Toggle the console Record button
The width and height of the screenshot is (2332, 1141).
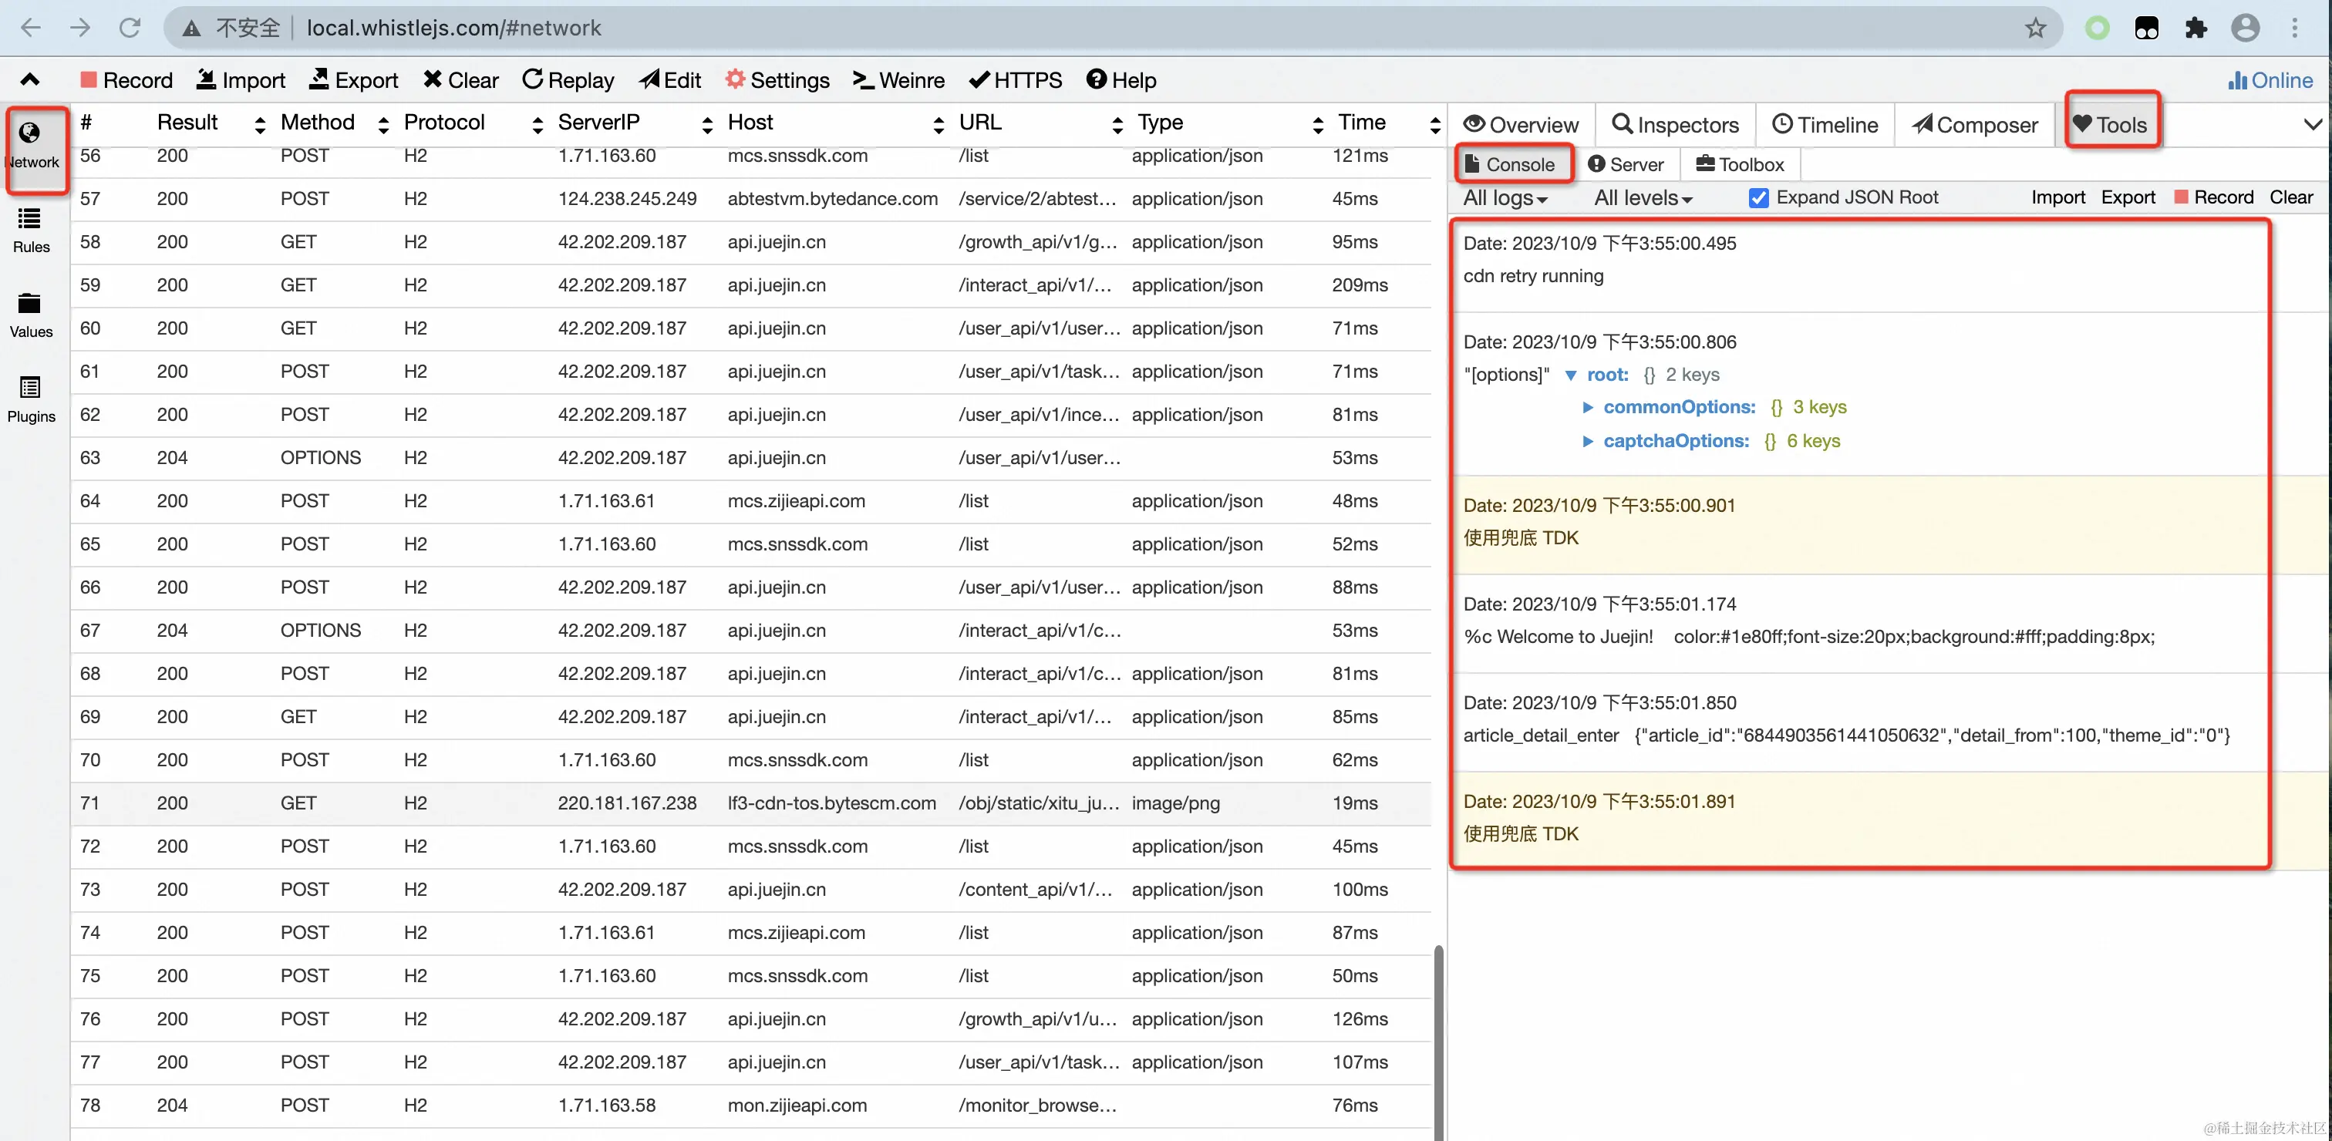click(x=2212, y=197)
